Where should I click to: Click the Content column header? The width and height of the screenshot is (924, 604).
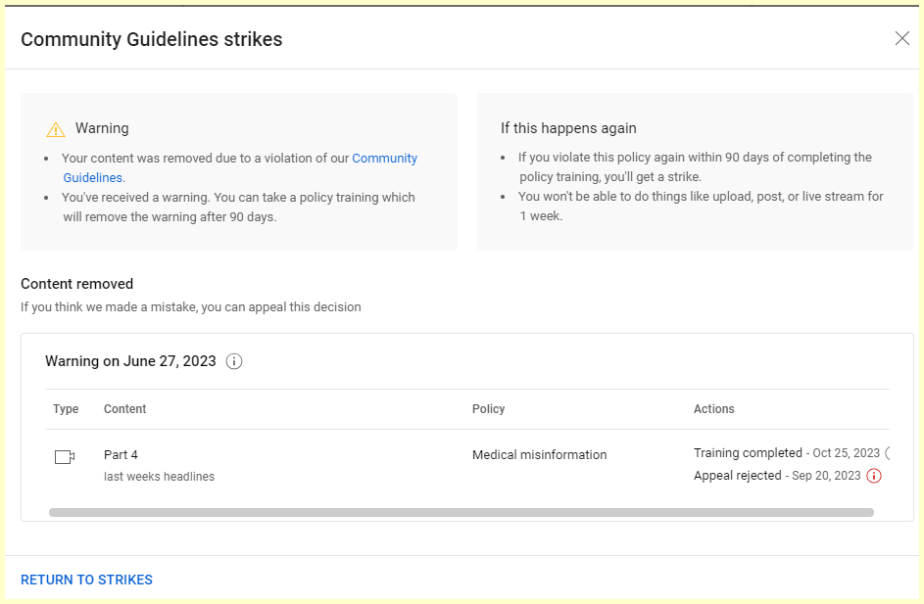(124, 409)
